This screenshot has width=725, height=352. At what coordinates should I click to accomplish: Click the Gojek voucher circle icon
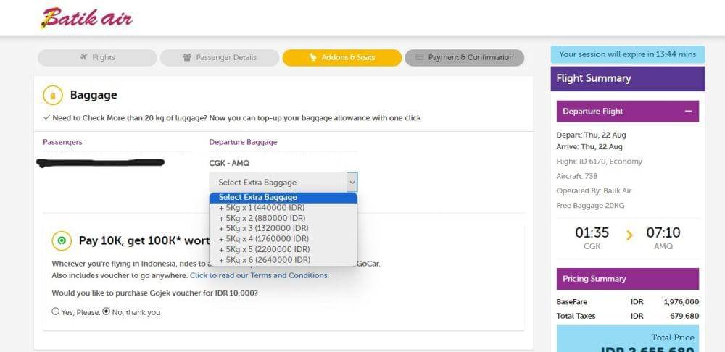tap(62, 240)
